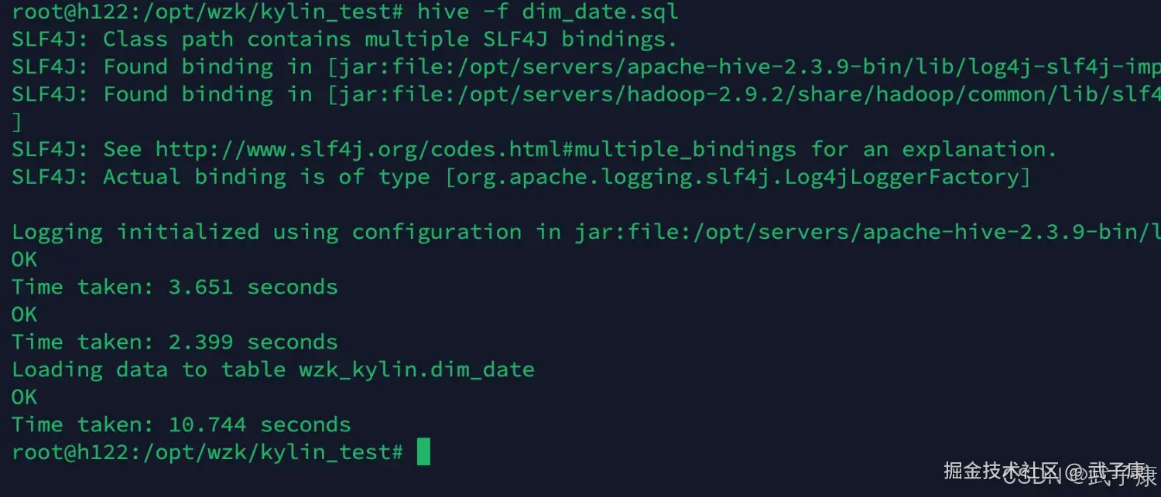Click the green terminal cursor block

click(x=423, y=451)
